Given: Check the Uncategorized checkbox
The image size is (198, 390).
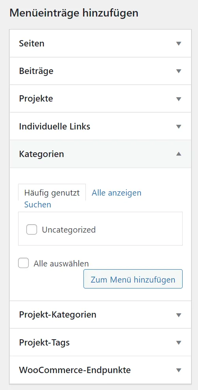Looking at the screenshot, I should [31, 229].
